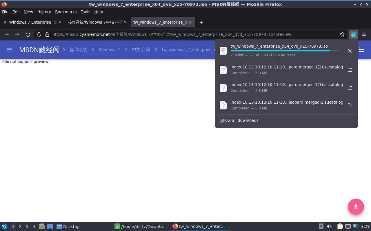
Task: Open the file manager taskbar launcher
Action: [42, 226]
